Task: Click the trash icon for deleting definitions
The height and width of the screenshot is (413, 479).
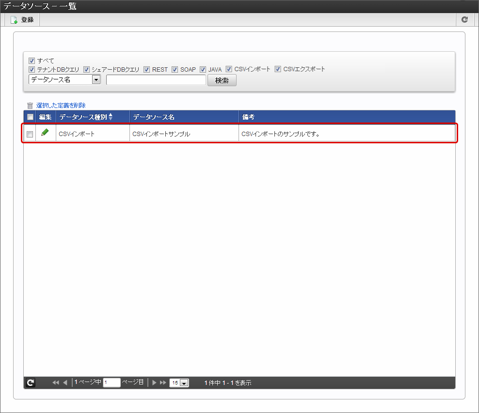Action: 30,106
